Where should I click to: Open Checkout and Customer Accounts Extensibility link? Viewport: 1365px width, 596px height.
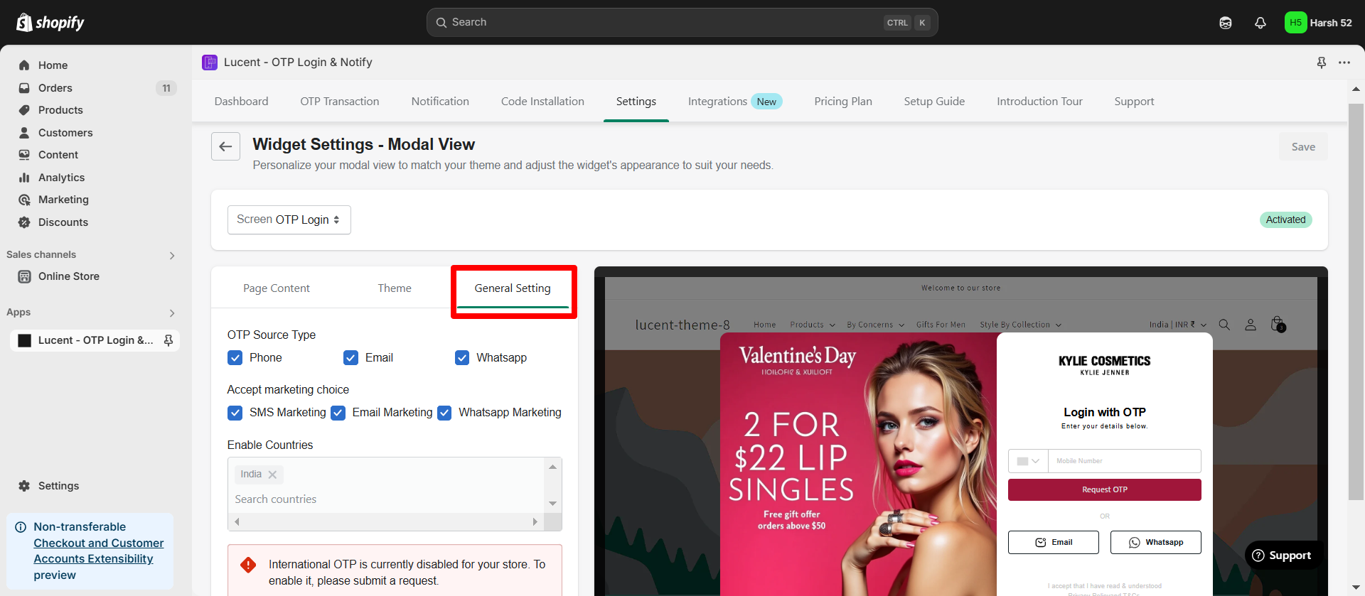[x=98, y=551]
